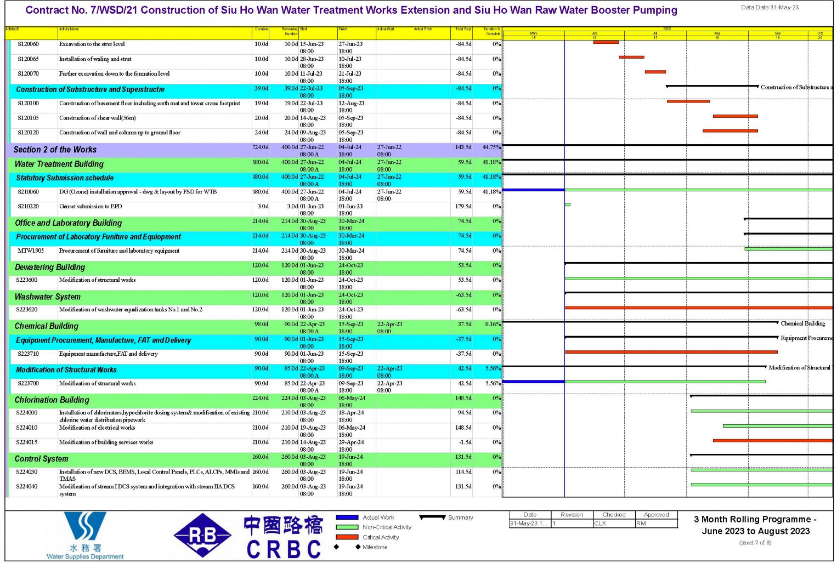This screenshot has height=563, width=837.
Task: Click the black Summary bar legend symbol
Action: (x=432, y=517)
